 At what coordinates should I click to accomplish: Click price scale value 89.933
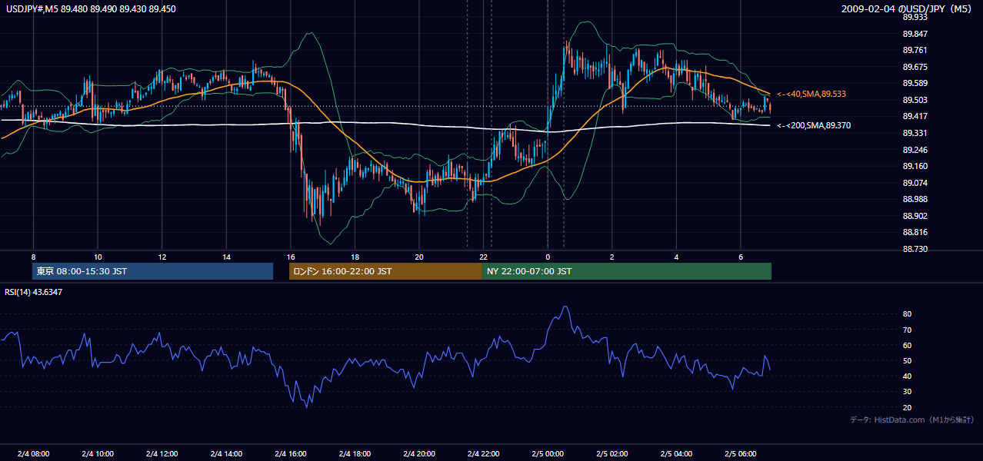coord(915,17)
